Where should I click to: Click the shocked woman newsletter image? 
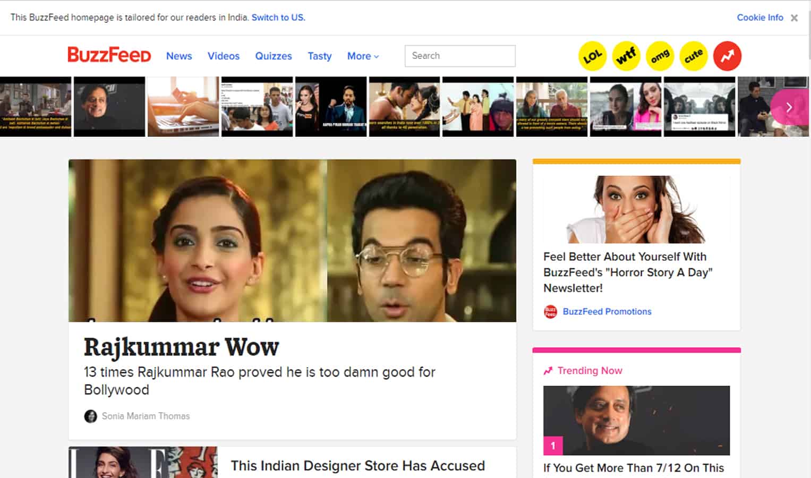pos(636,209)
